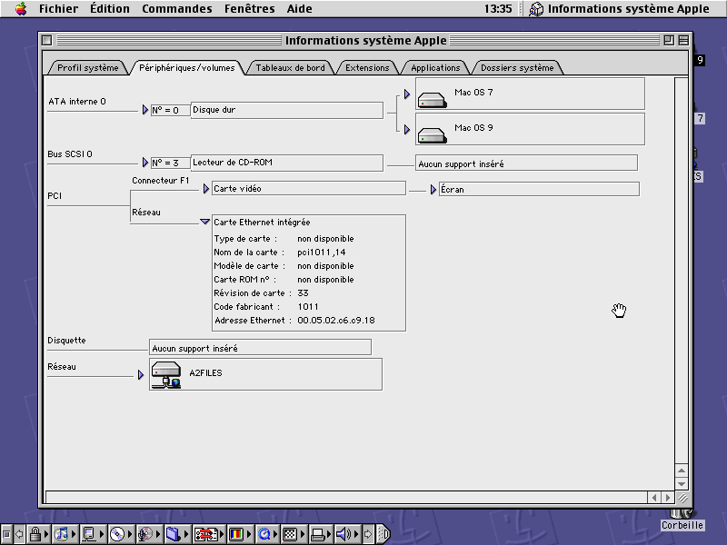
Task: Open the Fichier menu
Action: click(x=58, y=9)
